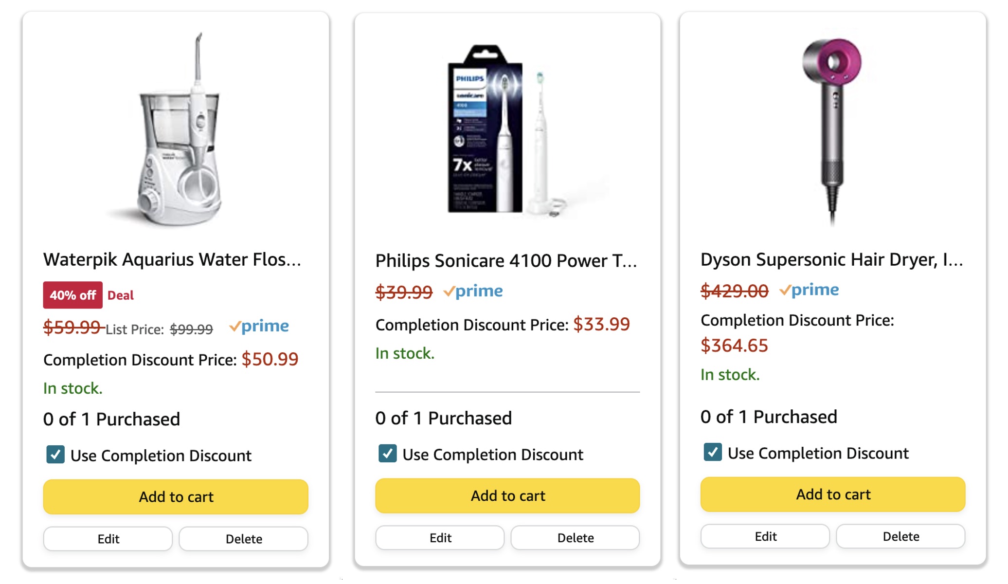Click the 40% off deal badge
Viewport: 1008px width, 584px height.
pos(72,294)
